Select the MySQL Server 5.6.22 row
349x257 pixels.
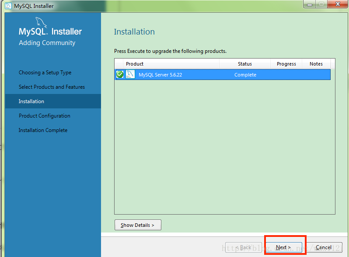click(x=223, y=75)
